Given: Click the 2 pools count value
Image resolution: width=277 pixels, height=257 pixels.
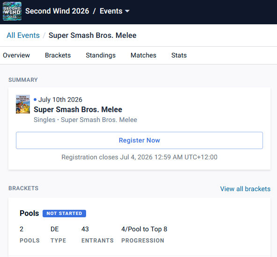Looking at the screenshot, I should [22, 229].
